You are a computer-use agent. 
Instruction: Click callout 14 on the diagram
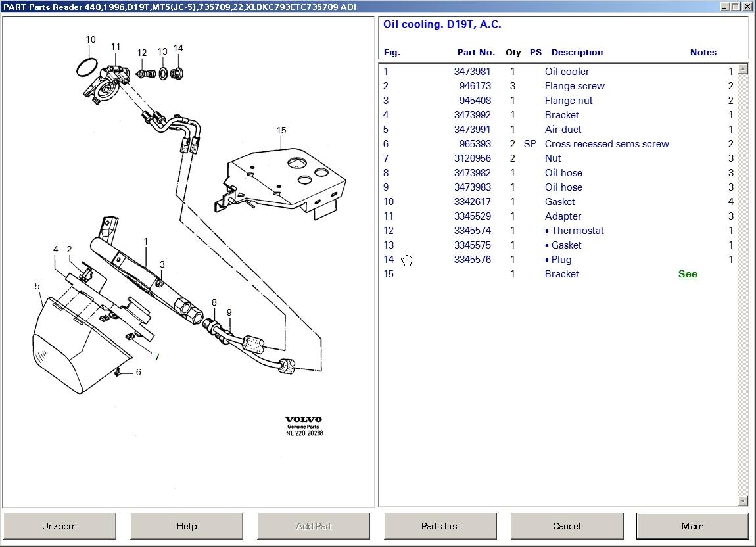tap(178, 48)
